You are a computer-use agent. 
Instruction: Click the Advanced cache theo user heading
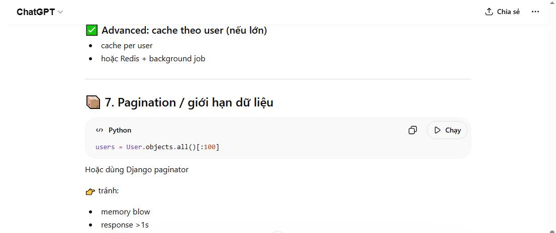click(184, 30)
